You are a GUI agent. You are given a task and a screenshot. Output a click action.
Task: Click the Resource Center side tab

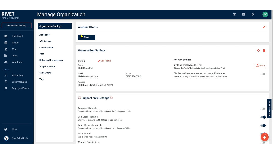pos(269,108)
